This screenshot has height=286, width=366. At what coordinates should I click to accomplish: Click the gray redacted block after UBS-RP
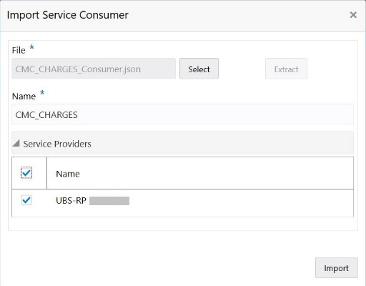point(109,201)
